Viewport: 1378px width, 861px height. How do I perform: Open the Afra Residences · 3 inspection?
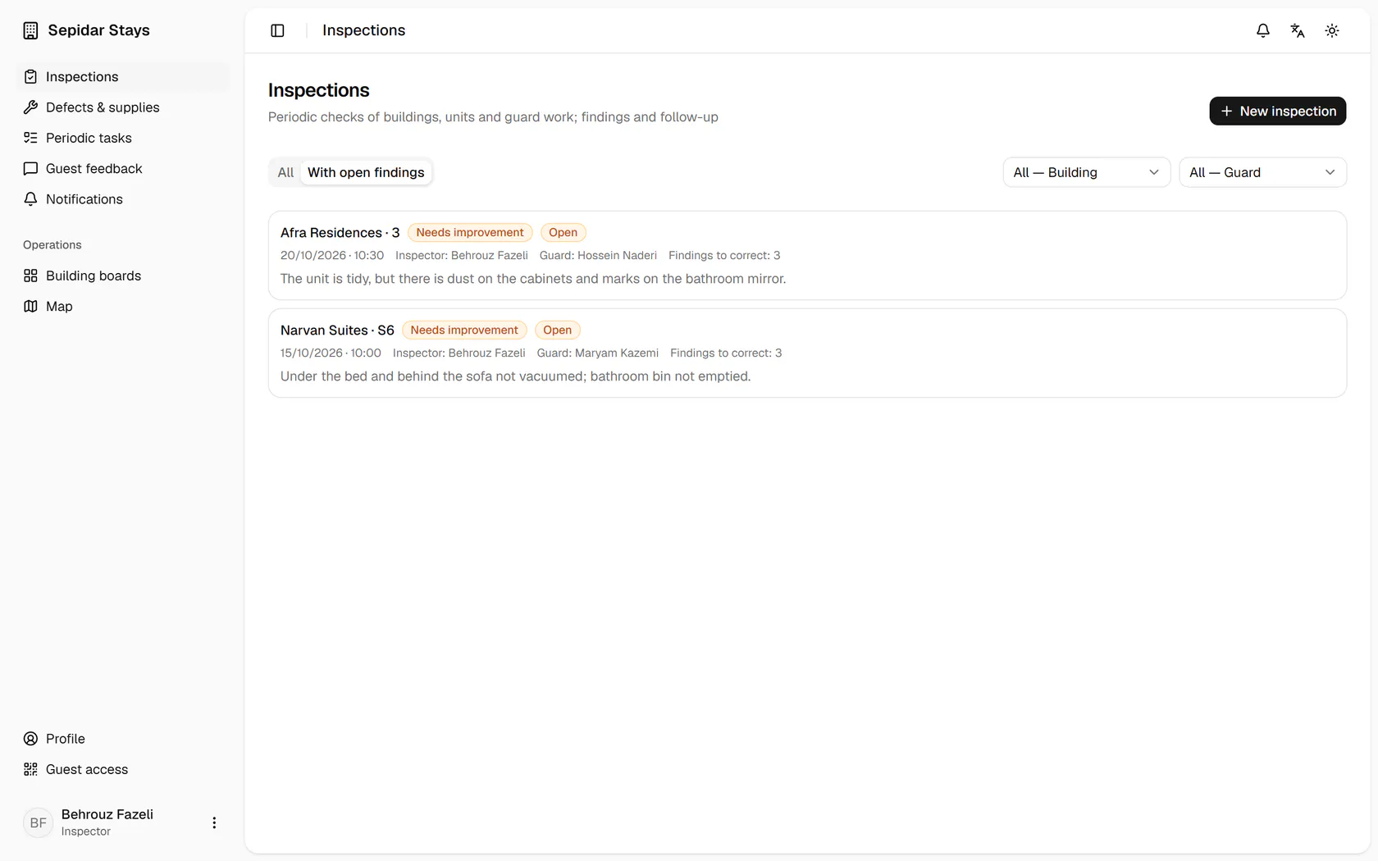(x=807, y=255)
